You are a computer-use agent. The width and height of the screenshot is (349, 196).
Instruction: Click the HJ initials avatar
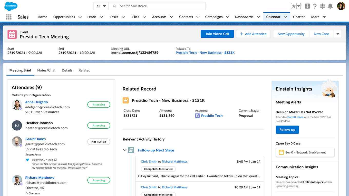click(x=17, y=126)
